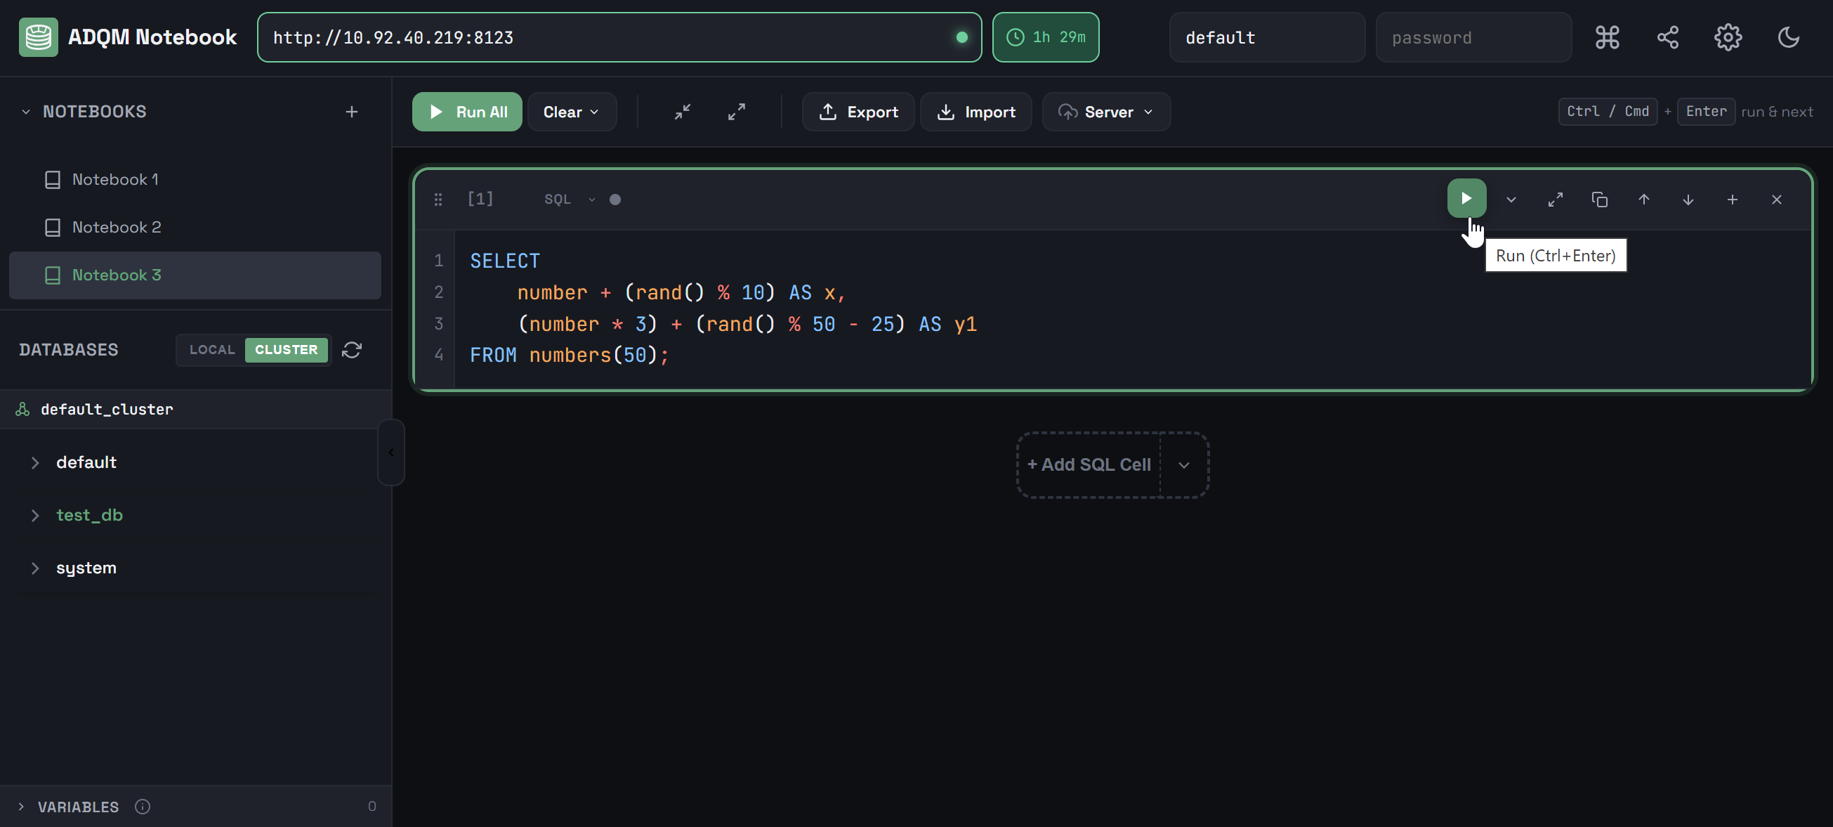The width and height of the screenshot is (1833, 827).
Task: Open the Server dropdown
Action: pyautogui.click(x=1105, y=112)
